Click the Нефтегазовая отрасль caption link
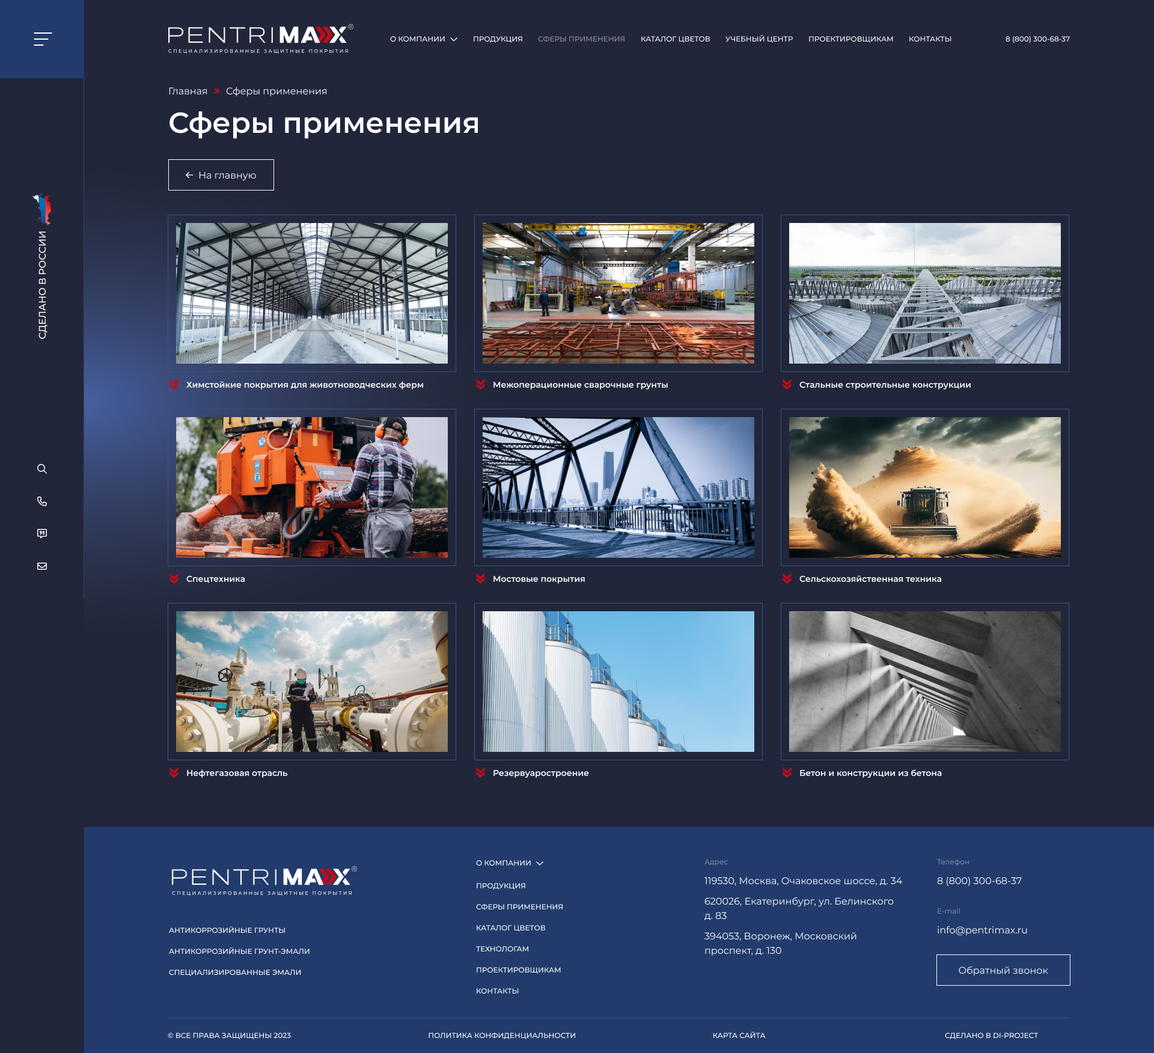Viewport: 1154px width, 1053px height. tap(237, 773)
